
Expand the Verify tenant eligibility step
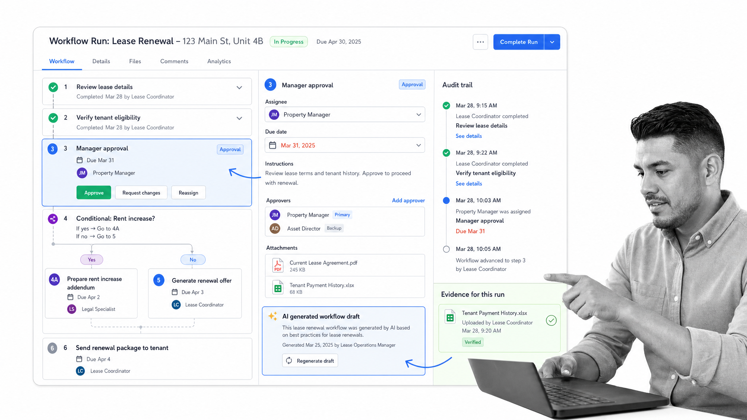(x=239, y=118)
